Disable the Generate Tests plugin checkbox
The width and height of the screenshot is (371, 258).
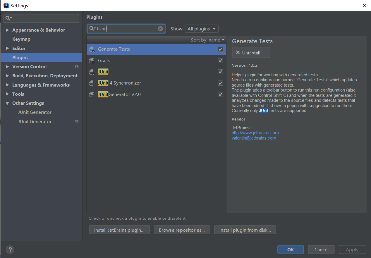pyautogui.click(x=221, y=49)
